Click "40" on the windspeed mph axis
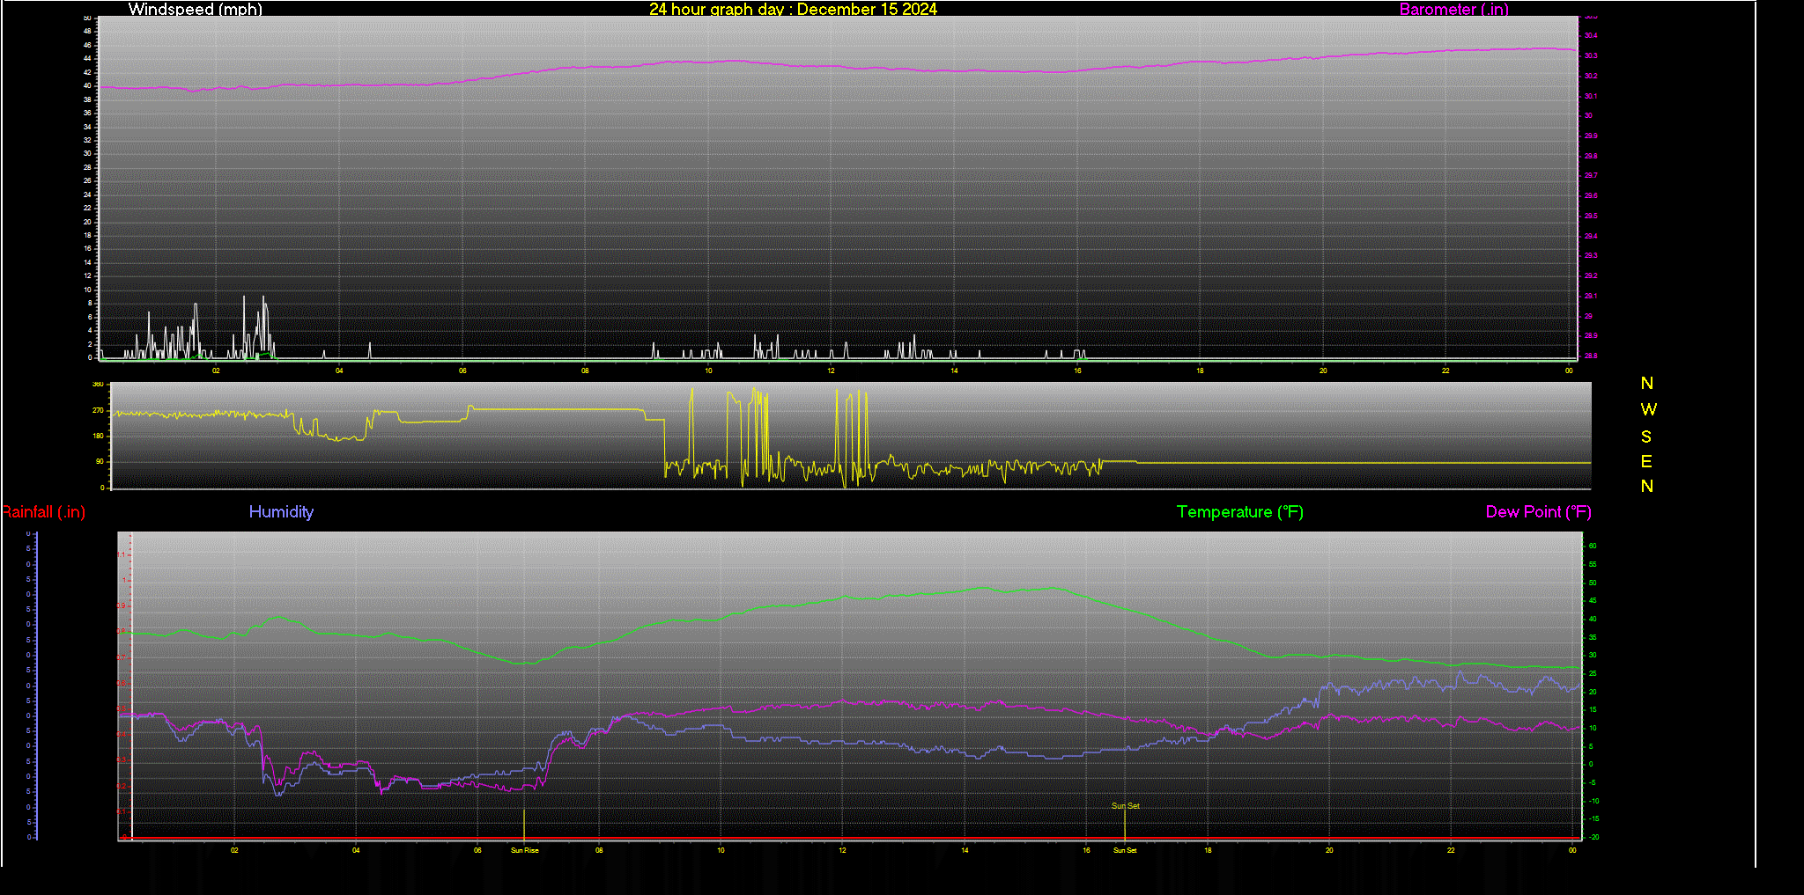Viewport: 1804px width, 895px height. (x=87, y=85)
